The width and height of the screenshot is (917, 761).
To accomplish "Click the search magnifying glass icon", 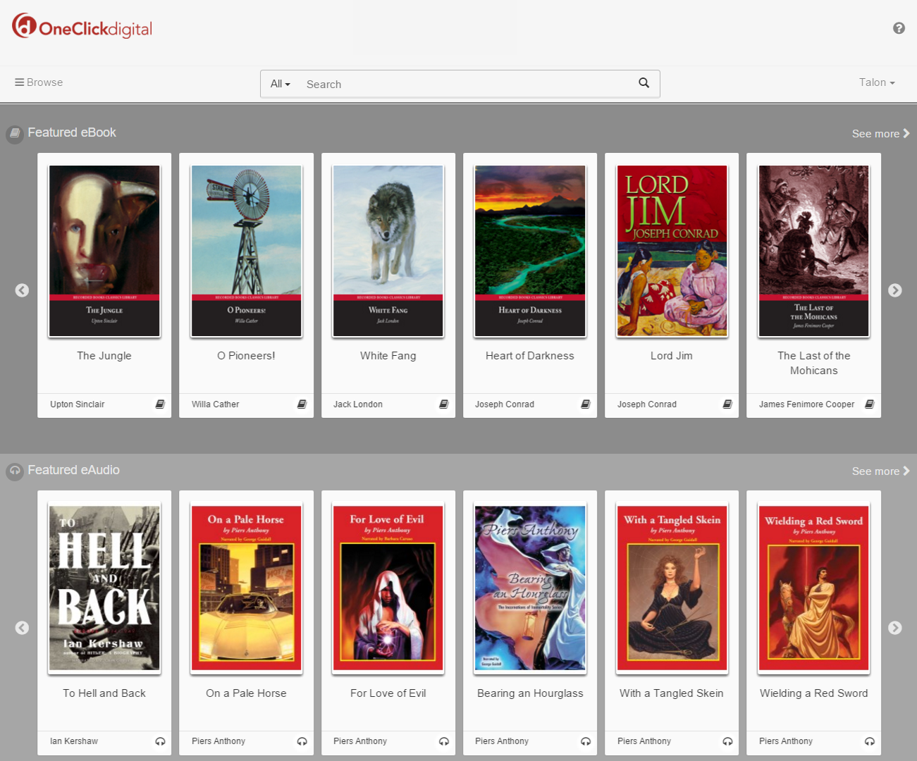I will (x=644, y=83).
